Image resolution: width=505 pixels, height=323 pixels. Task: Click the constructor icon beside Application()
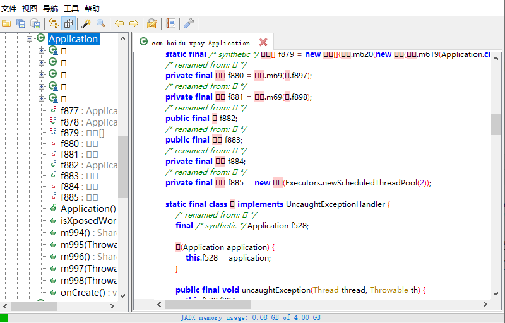(54, 208)
